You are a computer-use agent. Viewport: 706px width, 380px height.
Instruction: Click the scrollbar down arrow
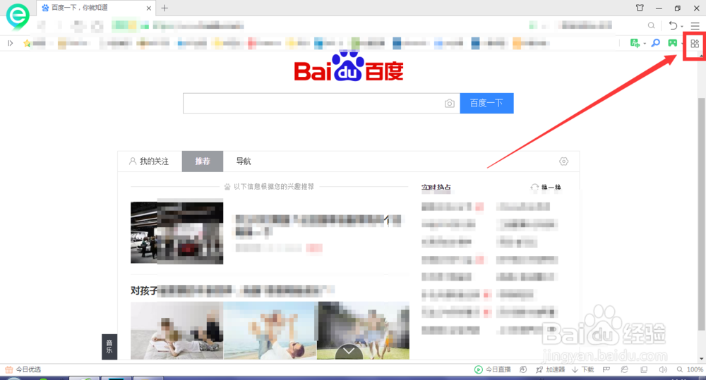pos(702,358)
